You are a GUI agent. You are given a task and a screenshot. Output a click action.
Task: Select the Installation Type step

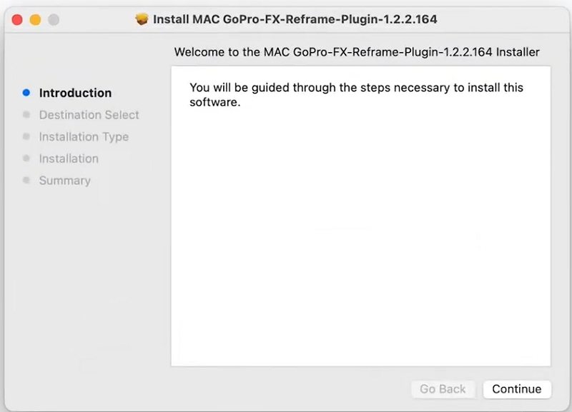pyautogui.click(x=84, y=137)
